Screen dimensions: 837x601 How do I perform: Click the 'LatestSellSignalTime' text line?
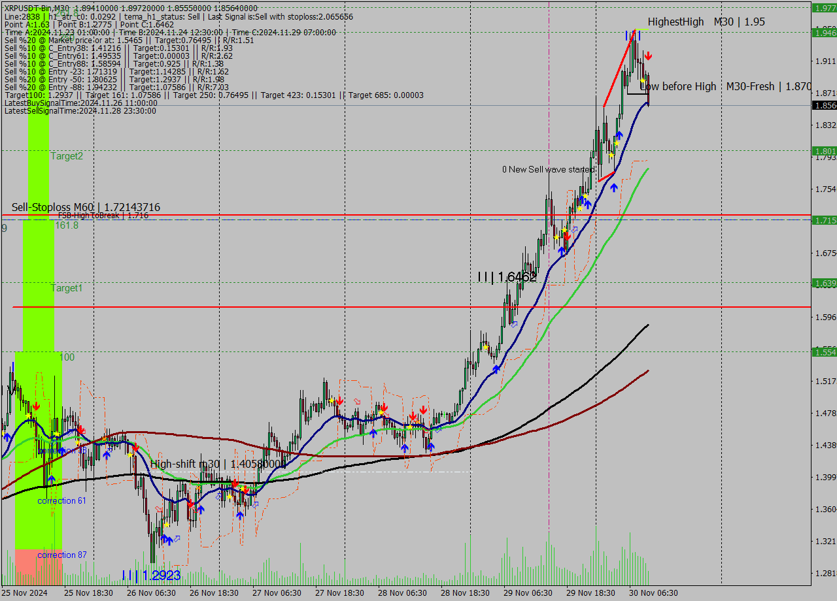click(x=80, y=110)
